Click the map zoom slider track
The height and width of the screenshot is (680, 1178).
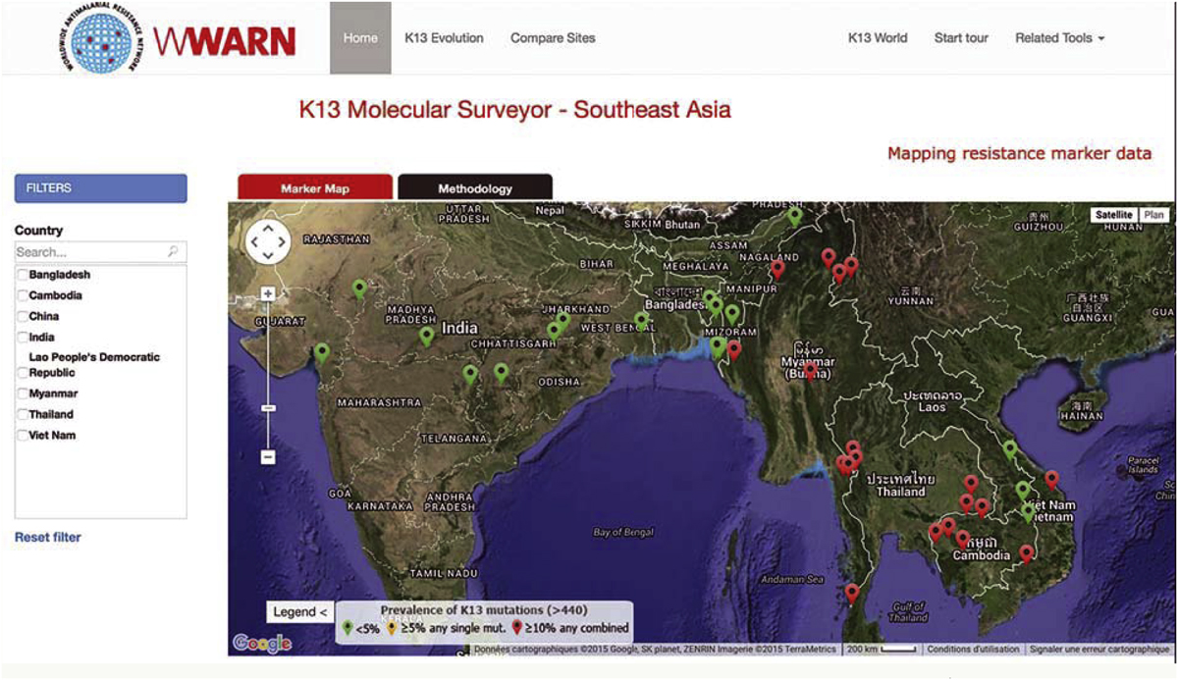pos(268,373)
